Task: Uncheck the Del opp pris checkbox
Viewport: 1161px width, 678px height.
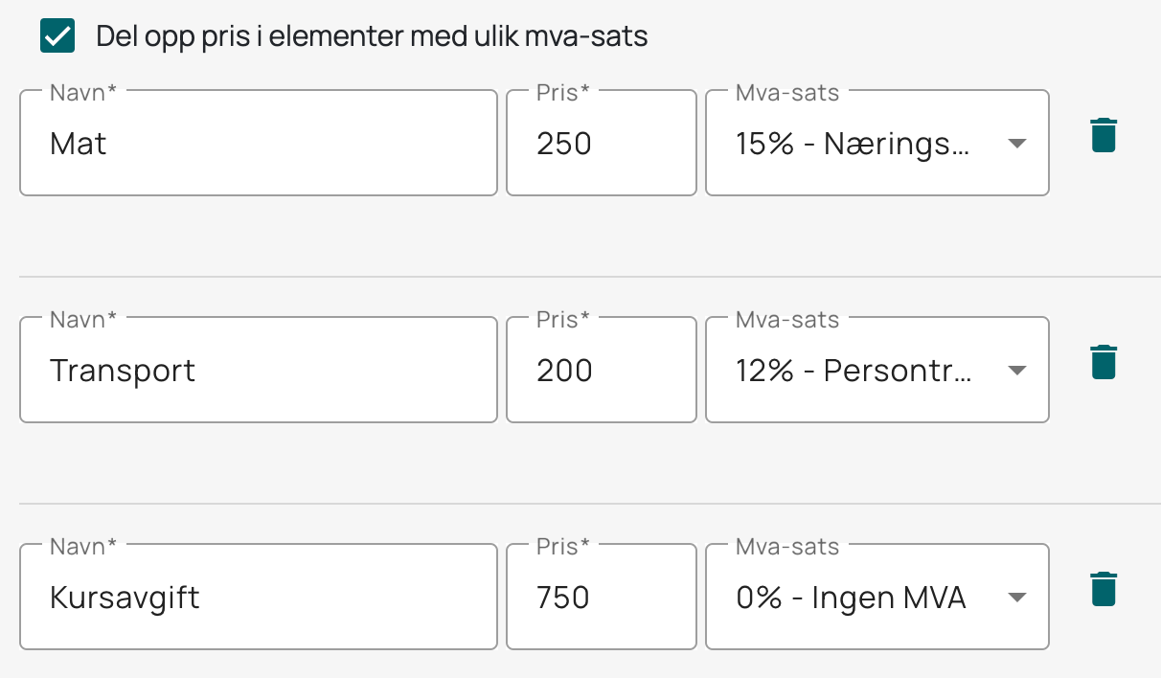Action: click(58, 36)
